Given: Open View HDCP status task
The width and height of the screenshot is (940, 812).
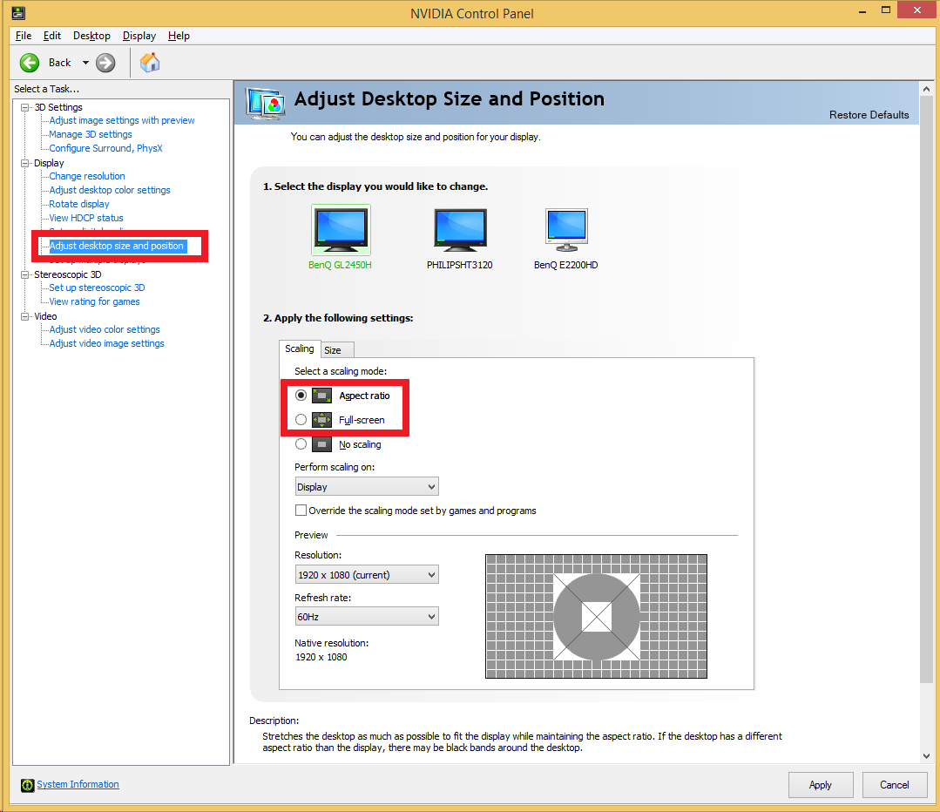Looking at the screenshot, I should (x=86, y=219).
